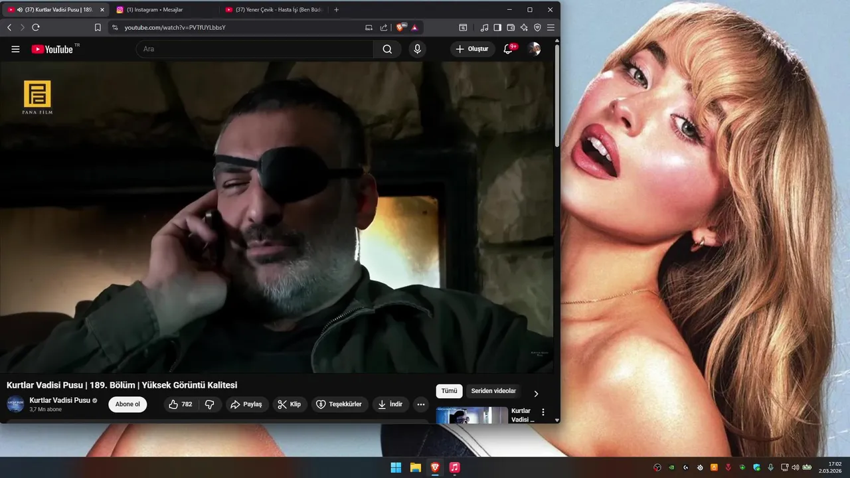
Task: Share the video via Paylaş
Action: click(246, 404)
